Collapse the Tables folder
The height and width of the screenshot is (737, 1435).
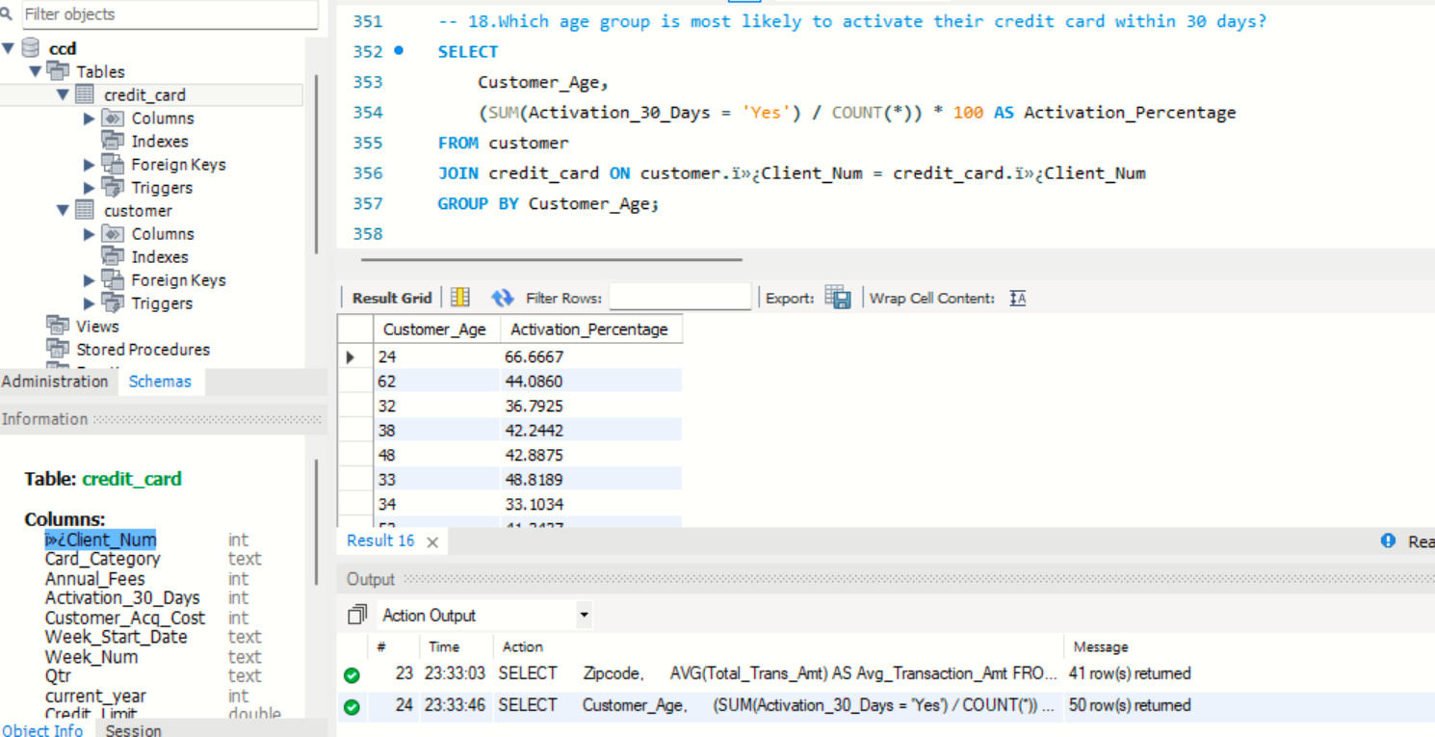(36, 71)
